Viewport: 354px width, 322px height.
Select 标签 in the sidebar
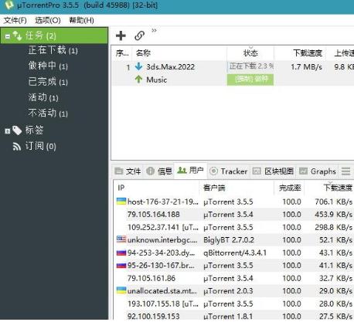(x=34, y=130)
